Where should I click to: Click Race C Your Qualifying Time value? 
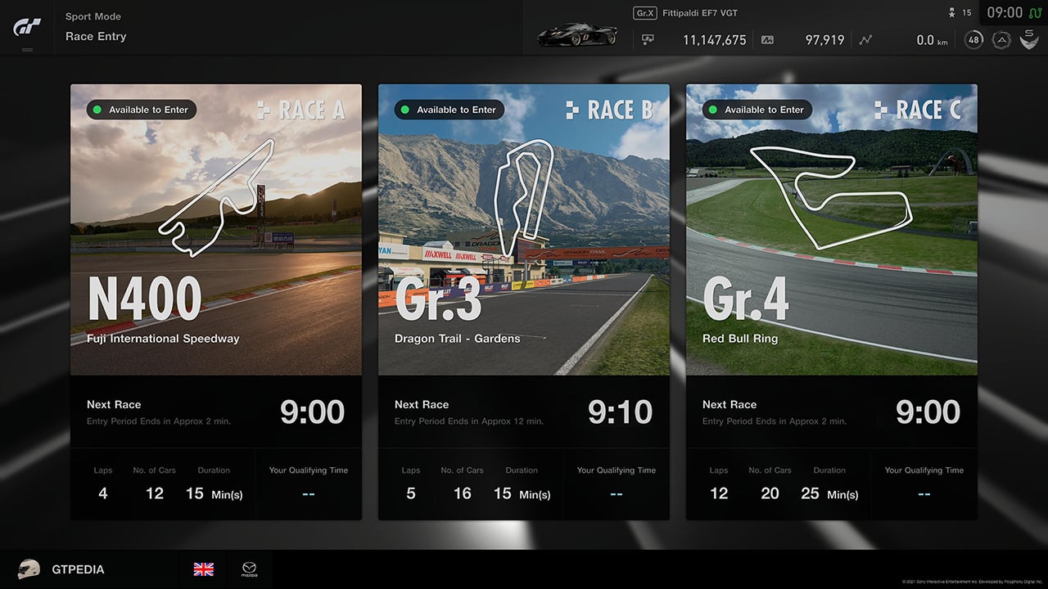[x=924, y=494]
